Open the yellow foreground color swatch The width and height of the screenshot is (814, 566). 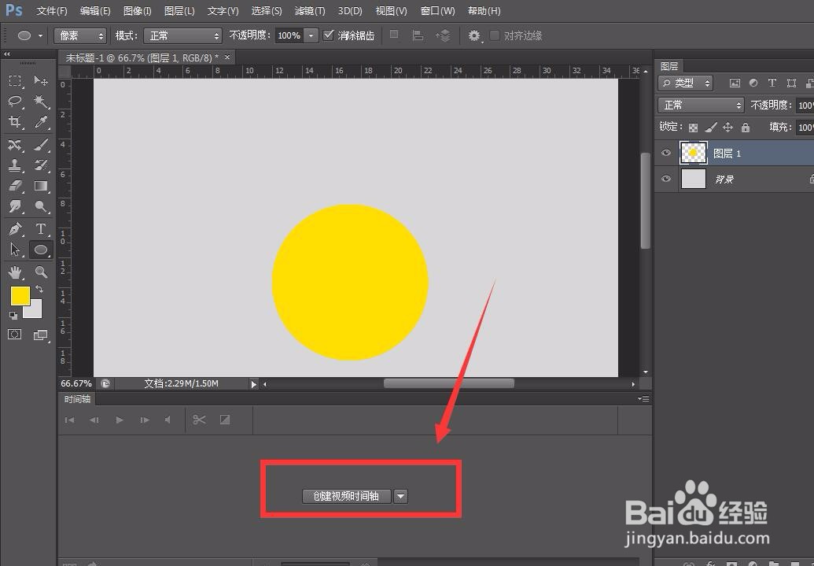click(19, 296)
